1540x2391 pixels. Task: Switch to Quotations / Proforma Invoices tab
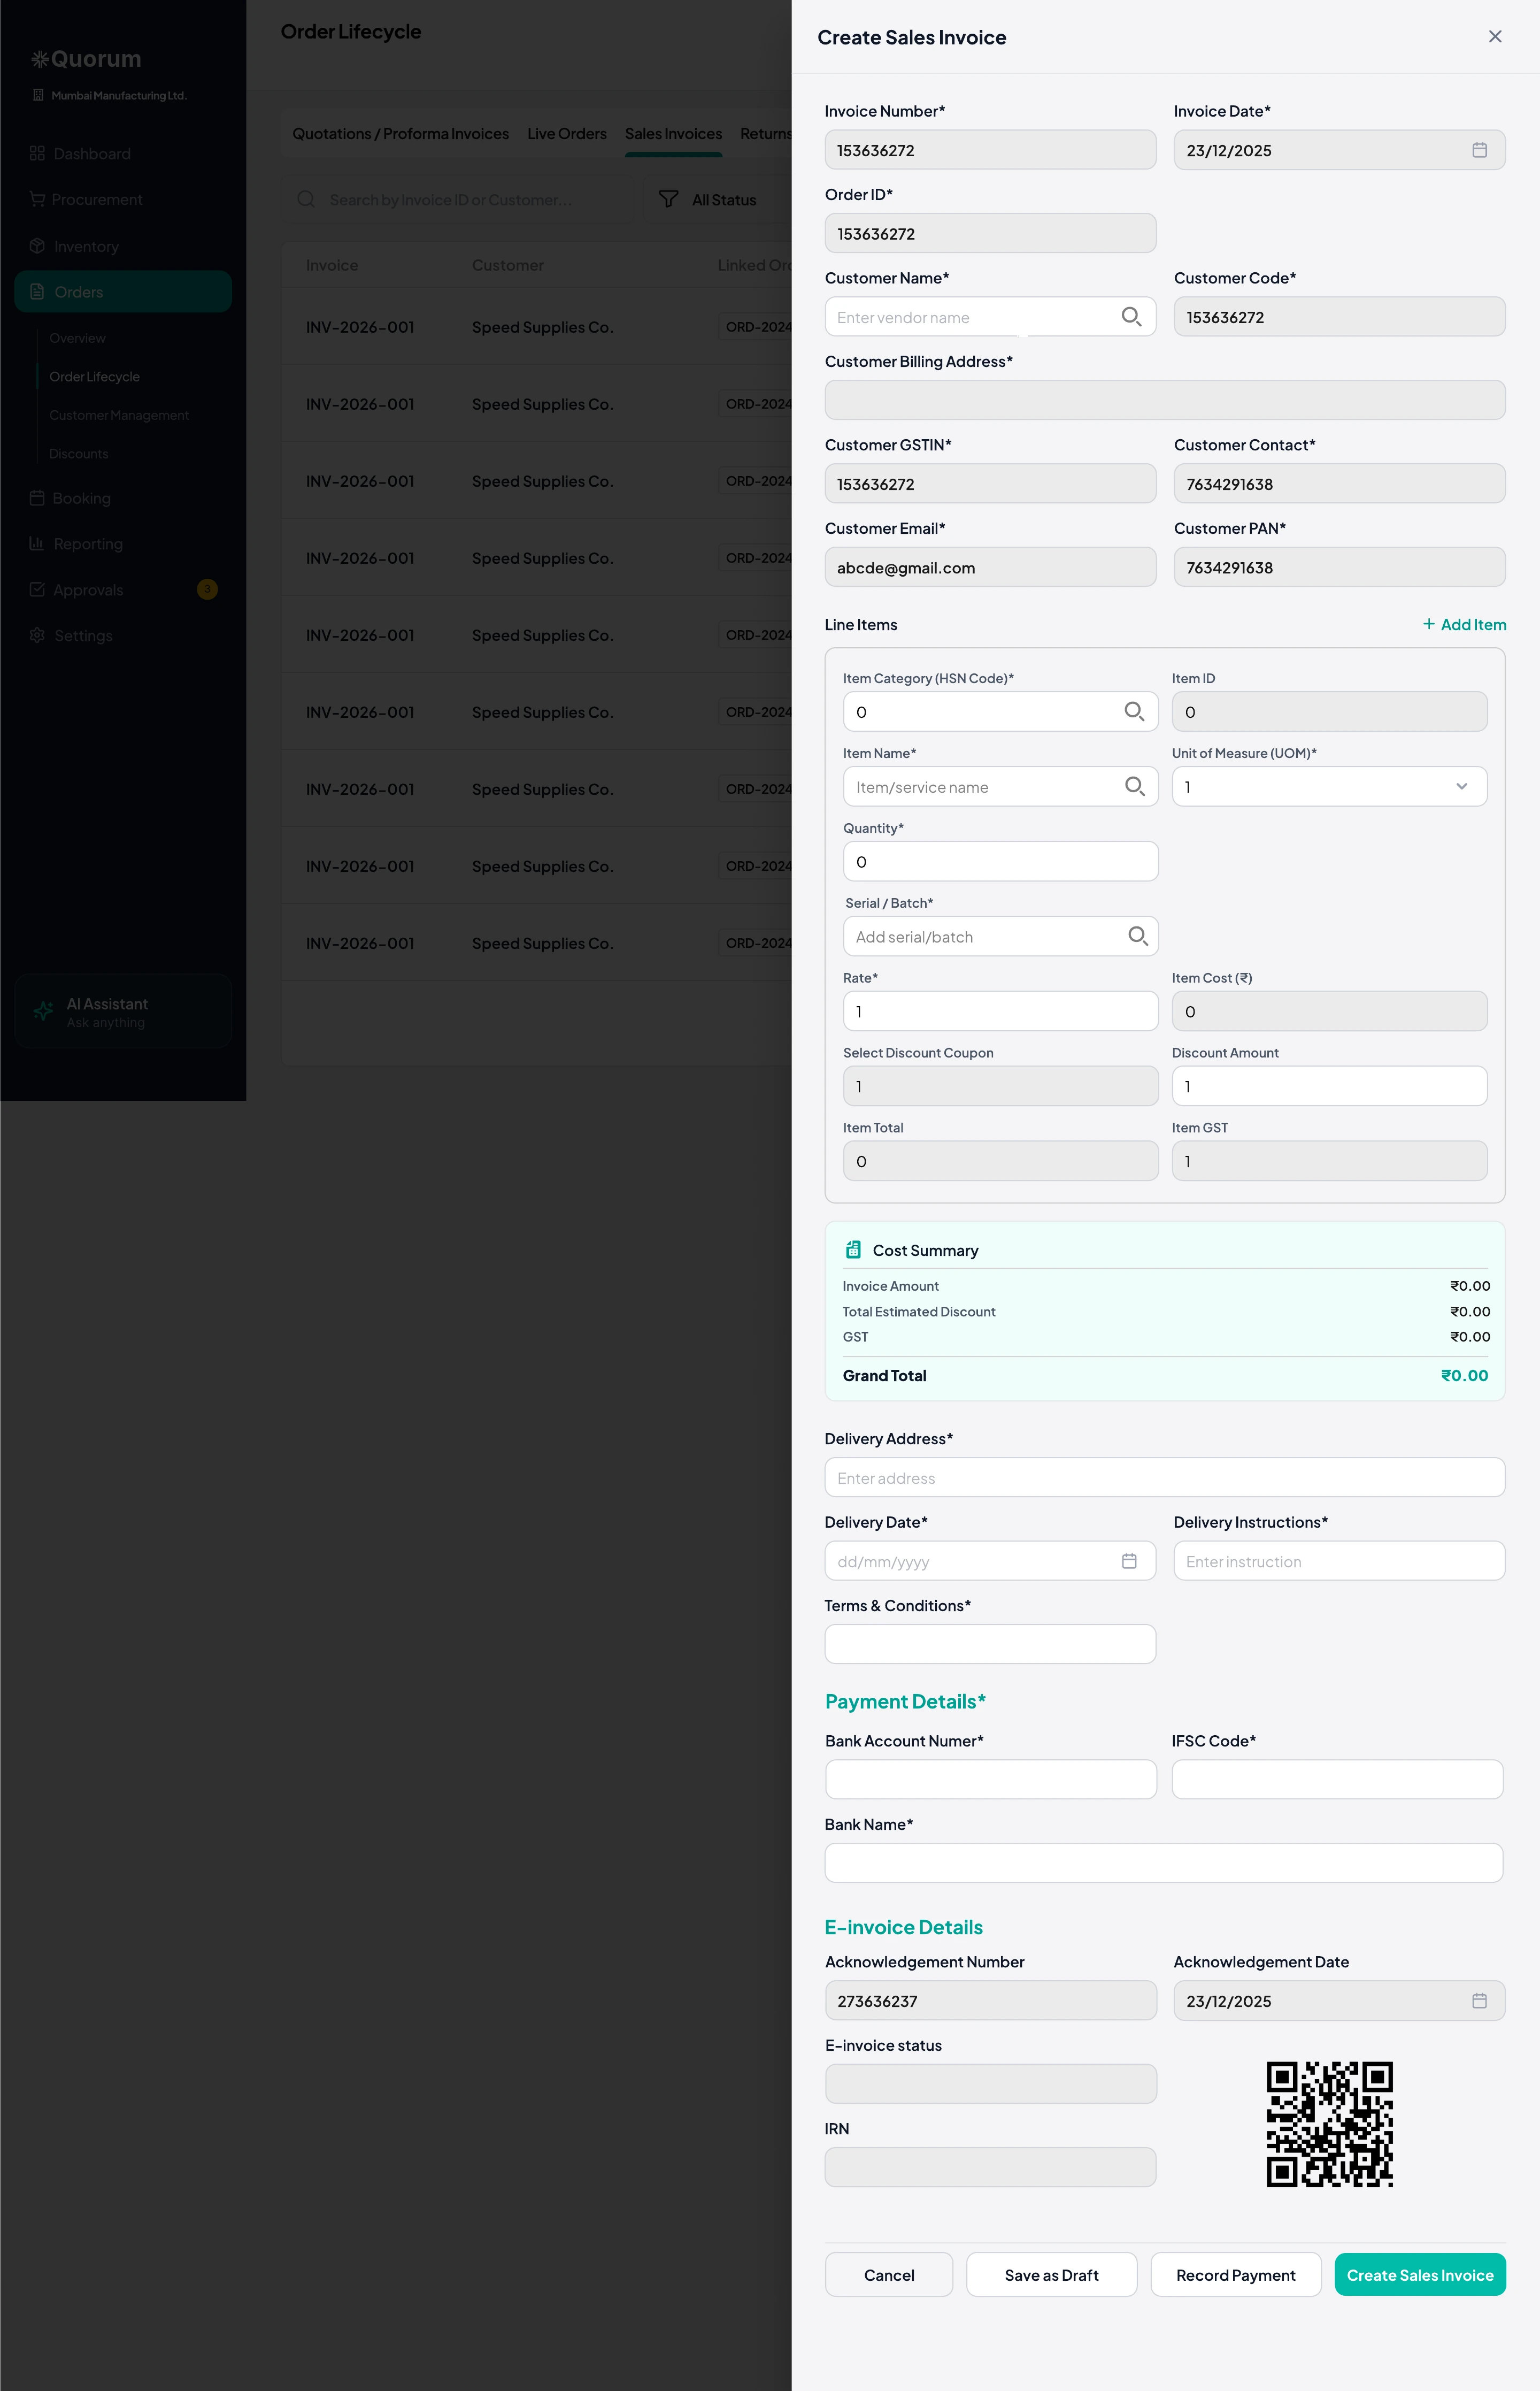(400, 134)
